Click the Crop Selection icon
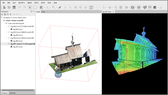 pos(70,8)
